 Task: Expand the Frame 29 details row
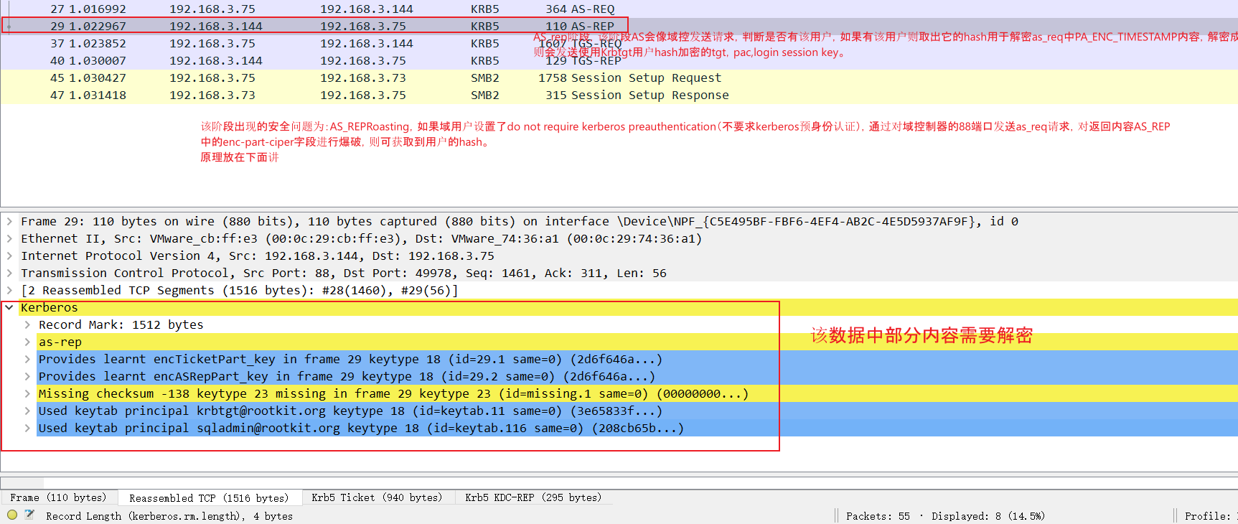pyautogui.click(x=9, y=221)
